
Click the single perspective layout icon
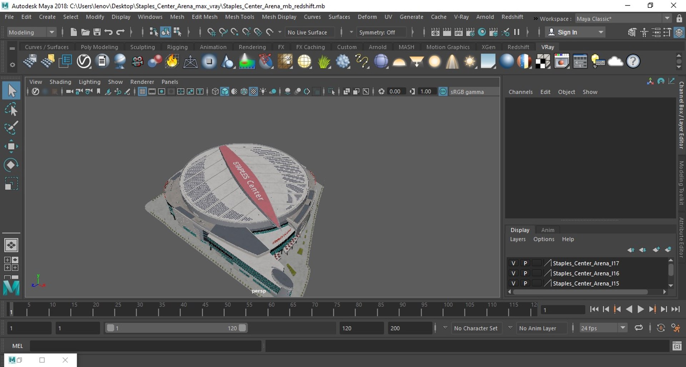click(11, 245)
